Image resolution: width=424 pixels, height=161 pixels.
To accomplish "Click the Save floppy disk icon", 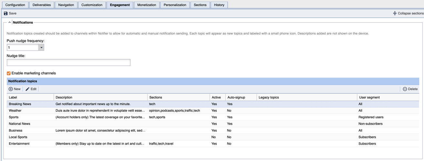I will 5,13.
